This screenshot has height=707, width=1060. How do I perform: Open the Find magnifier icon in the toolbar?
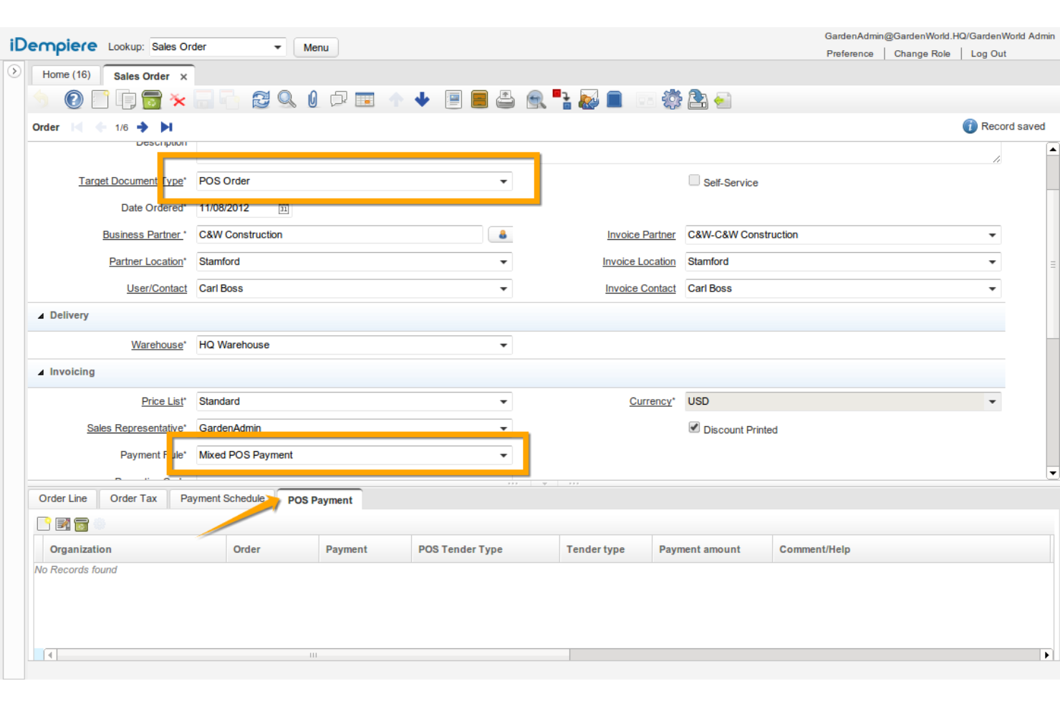point(286,100)
